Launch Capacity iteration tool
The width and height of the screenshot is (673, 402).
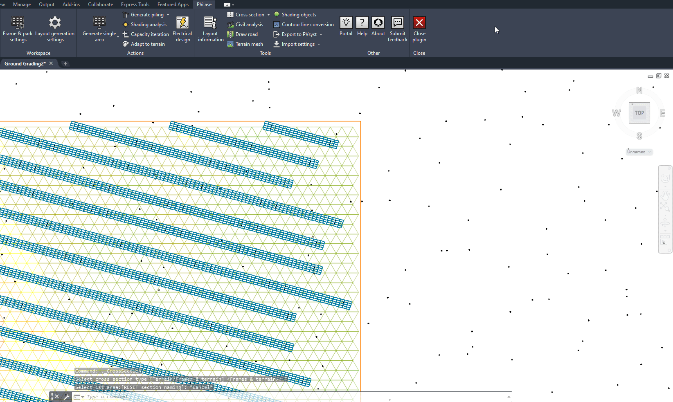click(x=146, y=34)
